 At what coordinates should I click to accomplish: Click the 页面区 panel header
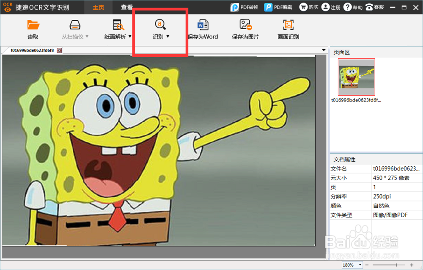(341, 52)
